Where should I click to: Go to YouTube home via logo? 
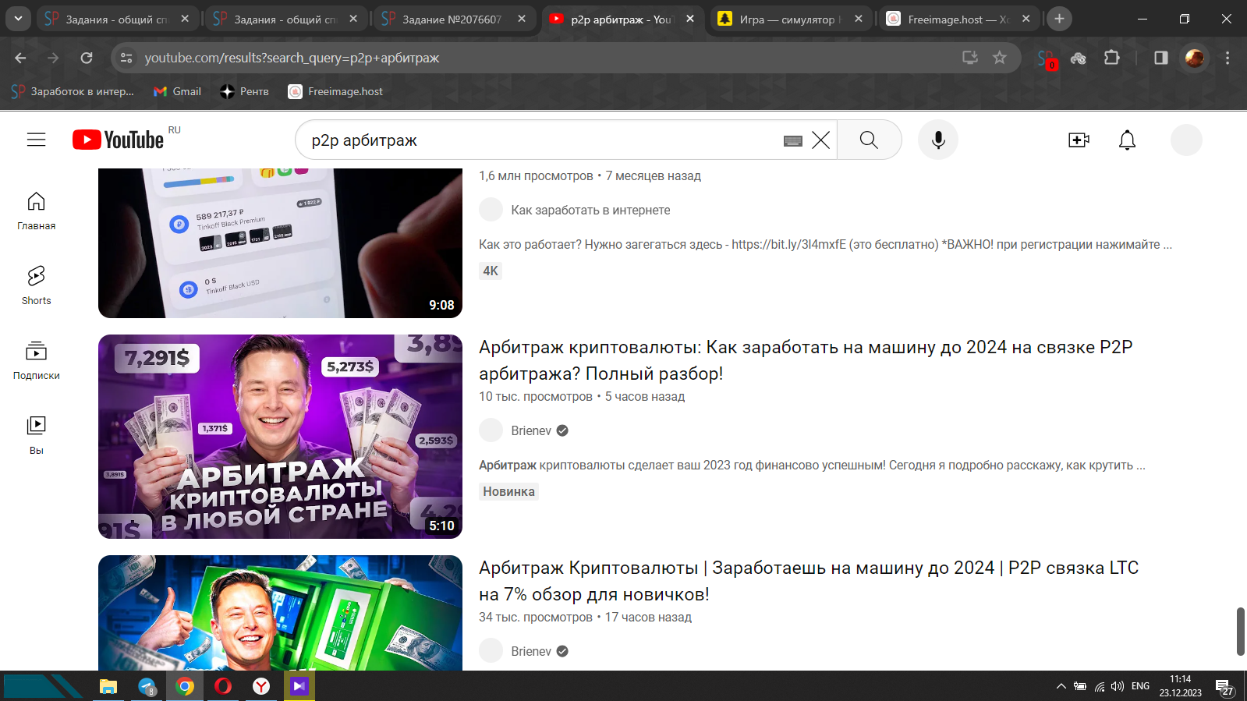click(119, 140)
